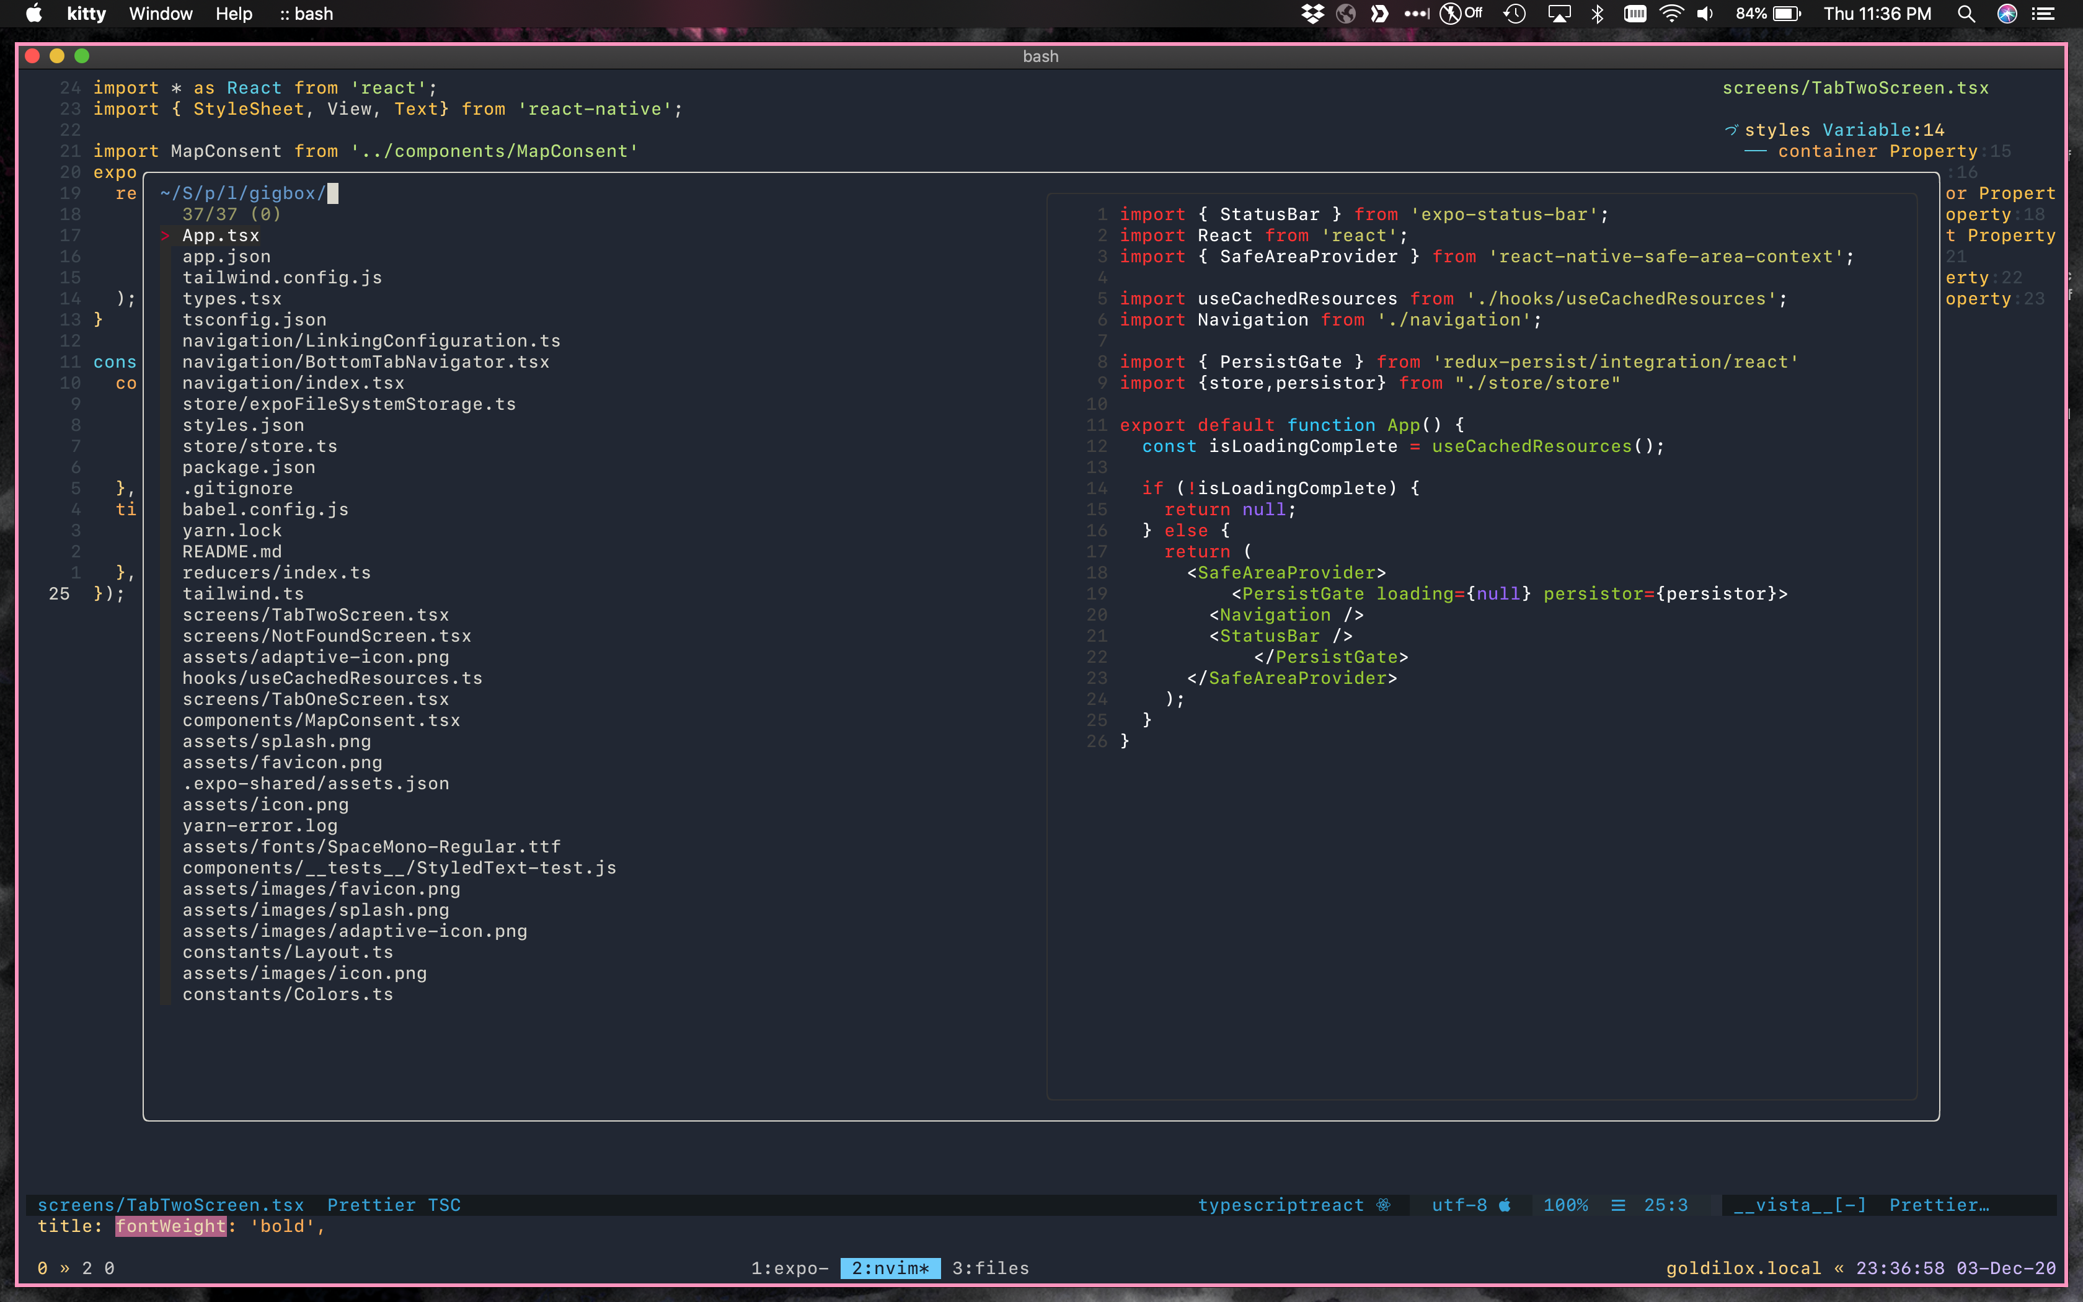Image resolution: width=2083 pixels, height=1302 pixels.
Task: Choose screens/TabOneScreen.tsx in file list
Action: coord(315,699)
